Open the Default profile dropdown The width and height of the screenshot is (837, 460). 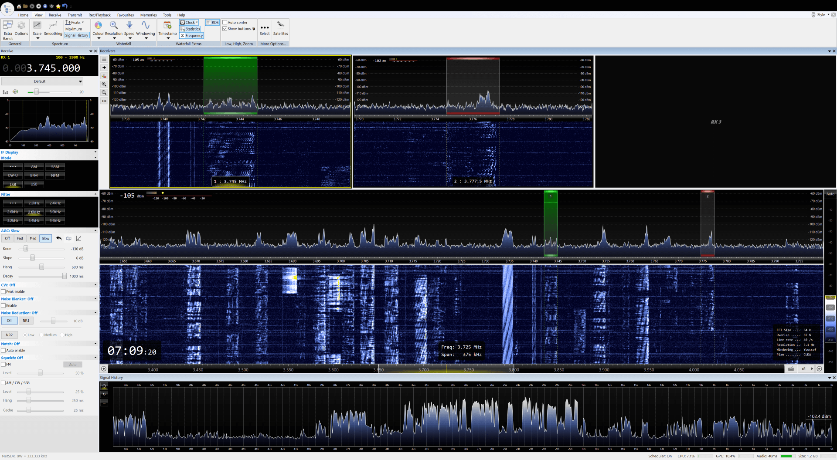[x=42, y=81]
